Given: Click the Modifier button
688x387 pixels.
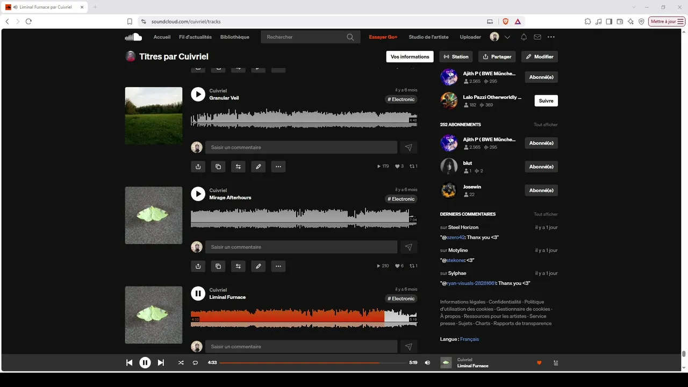Looking at the screenshot, I should tap(540, 56).
